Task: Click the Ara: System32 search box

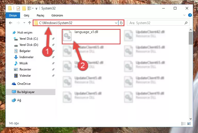Action: click(158, 23)
